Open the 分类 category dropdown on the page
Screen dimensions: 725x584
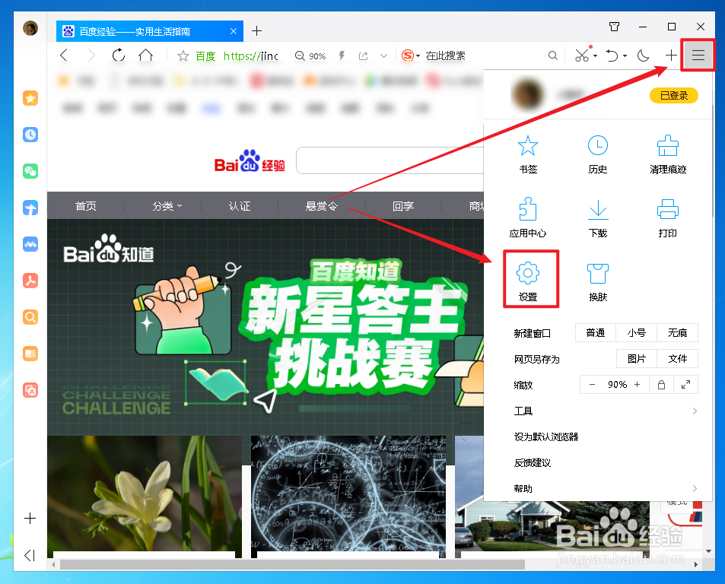pos(164,205)
